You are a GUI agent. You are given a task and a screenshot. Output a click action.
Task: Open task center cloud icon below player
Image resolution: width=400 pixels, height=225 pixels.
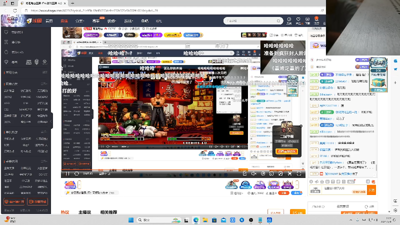(70, 184)
